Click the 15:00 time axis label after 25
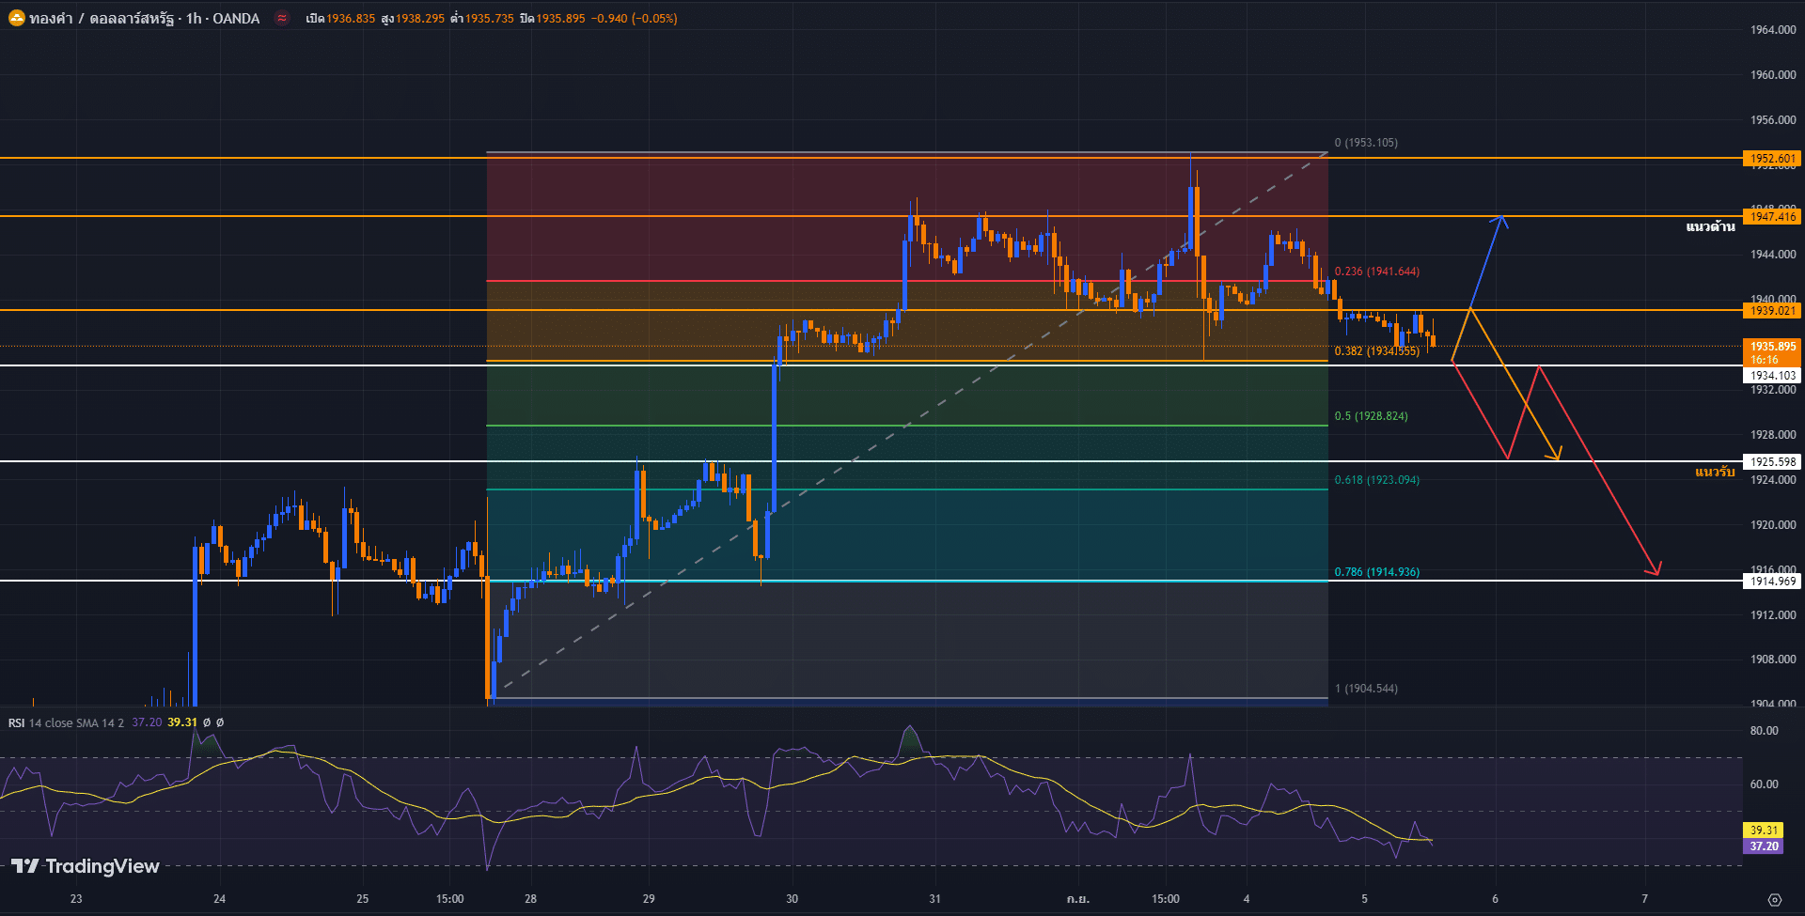 (x=449, y=899)
